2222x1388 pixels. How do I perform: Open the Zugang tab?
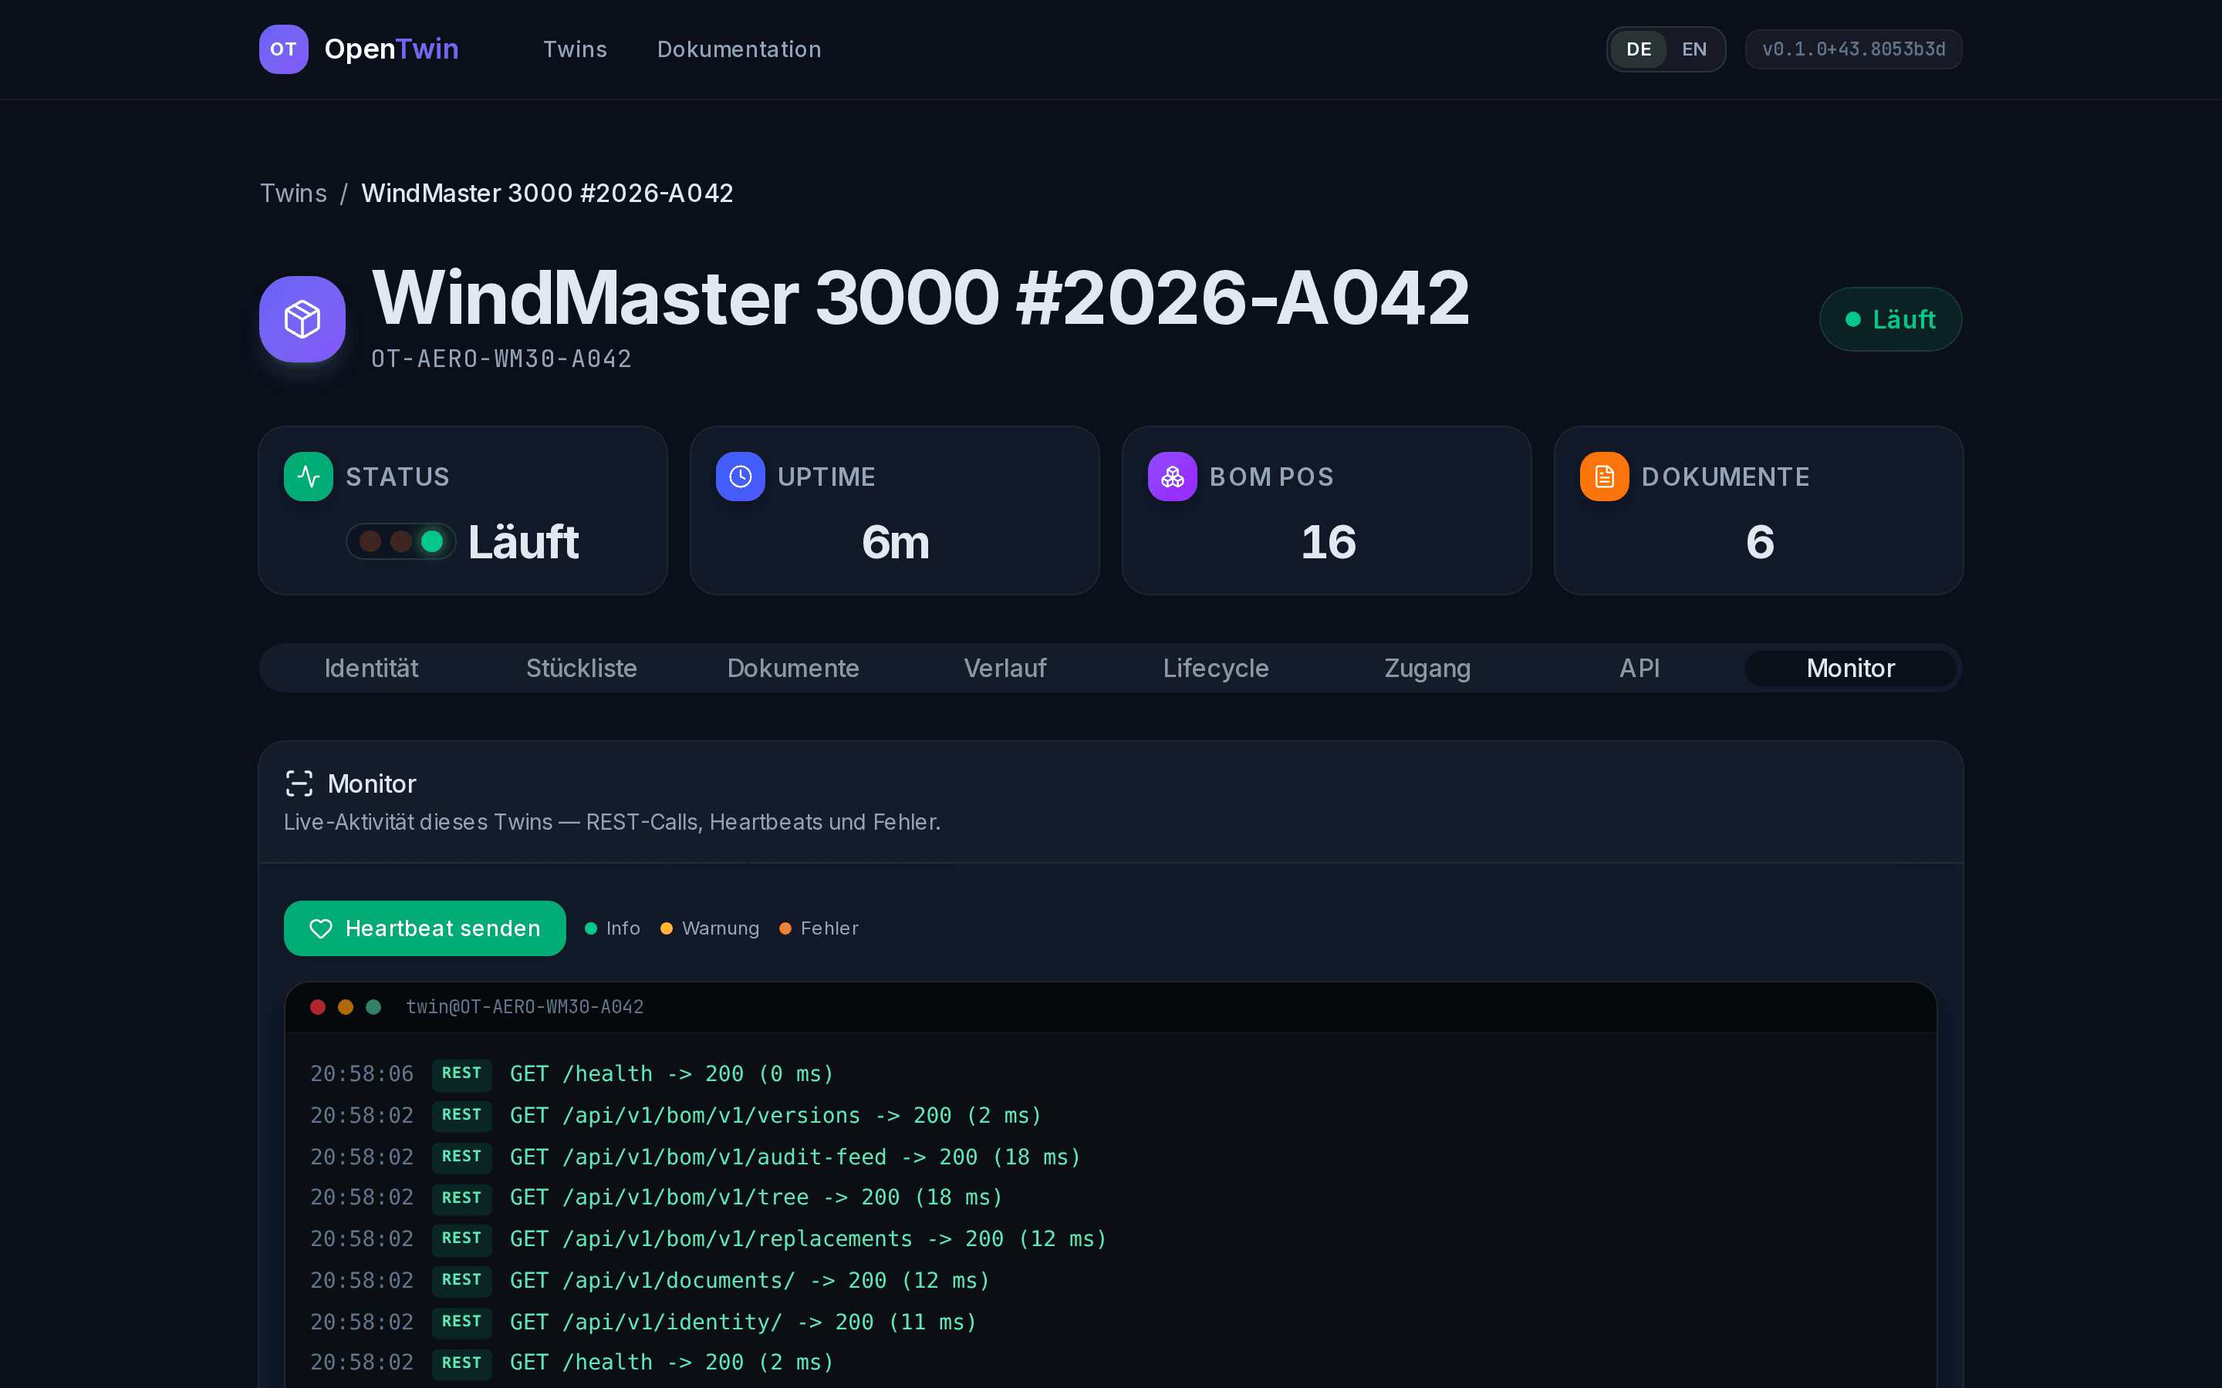click(x=1428, y=667)
